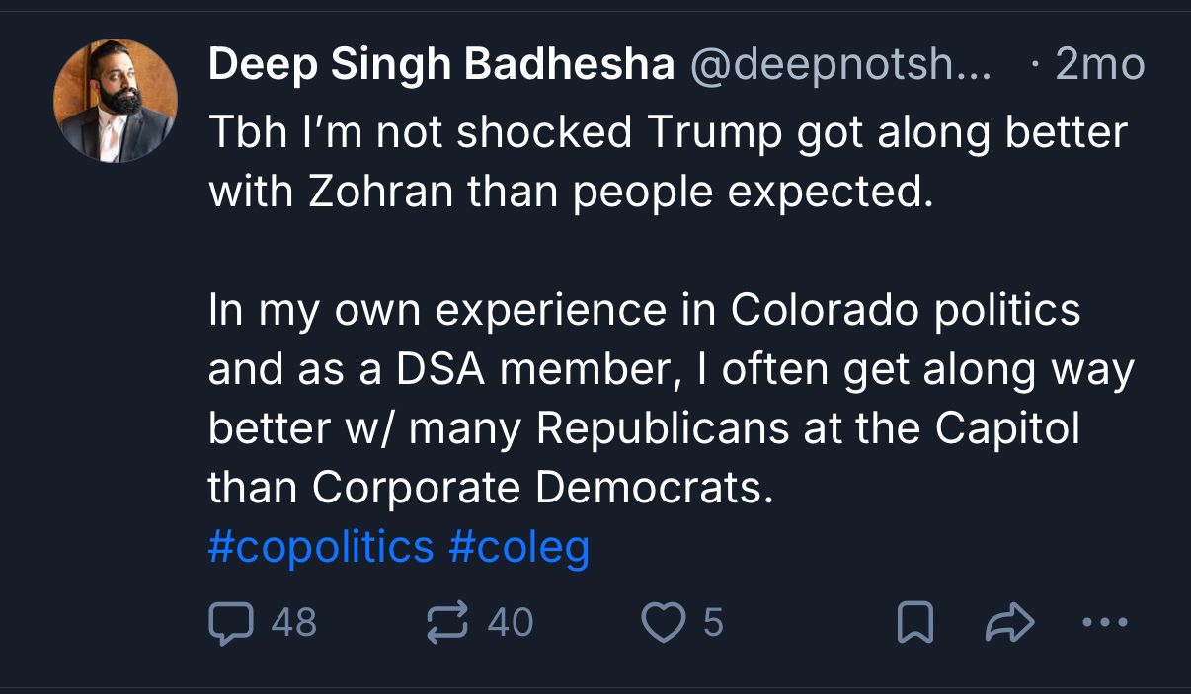Click the repost arrows icon
Screen dimensions: 1191x694
(446, 623)
